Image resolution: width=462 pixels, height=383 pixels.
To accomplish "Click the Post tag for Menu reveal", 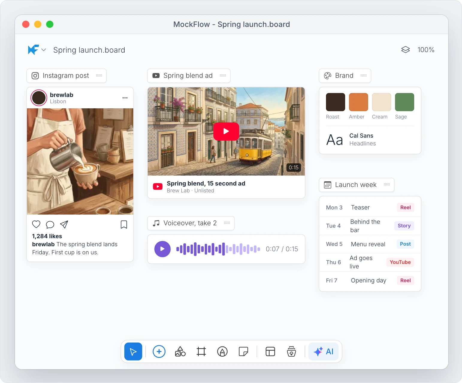I will click(405, 244).
